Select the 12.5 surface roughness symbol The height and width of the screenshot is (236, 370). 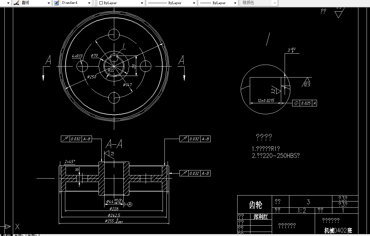307,83
